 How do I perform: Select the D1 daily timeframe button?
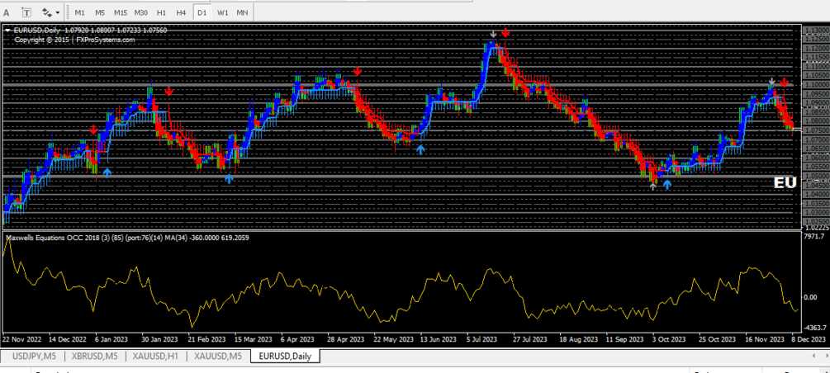pyautogui.click(x=202, y=12)
